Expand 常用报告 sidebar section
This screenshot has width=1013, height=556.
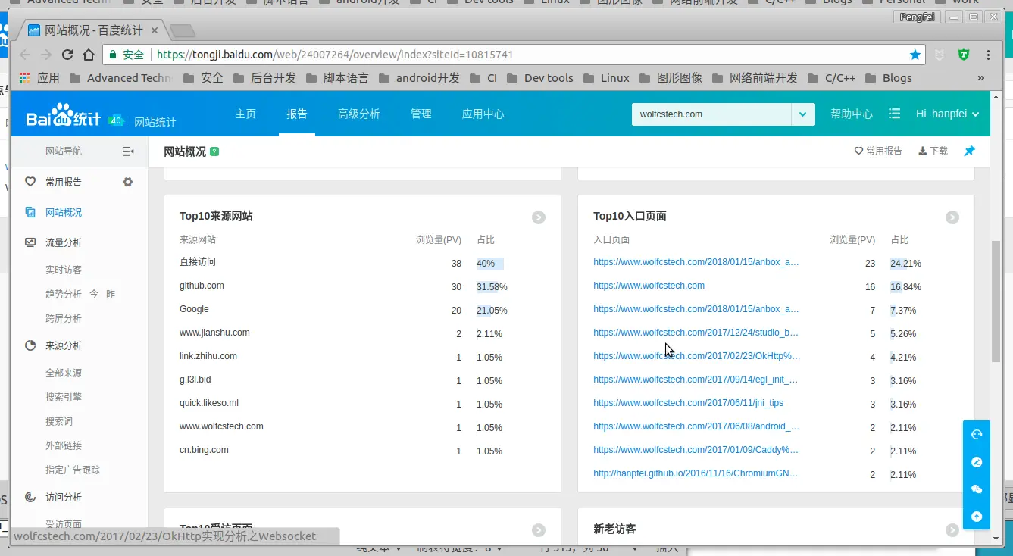(x=64, y=182)
